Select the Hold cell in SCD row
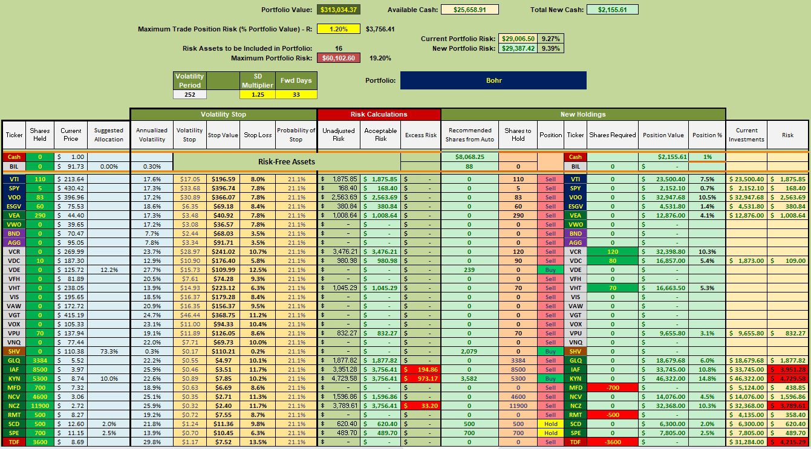This screenshot has height=449, width=811. (x=550, y=423)
